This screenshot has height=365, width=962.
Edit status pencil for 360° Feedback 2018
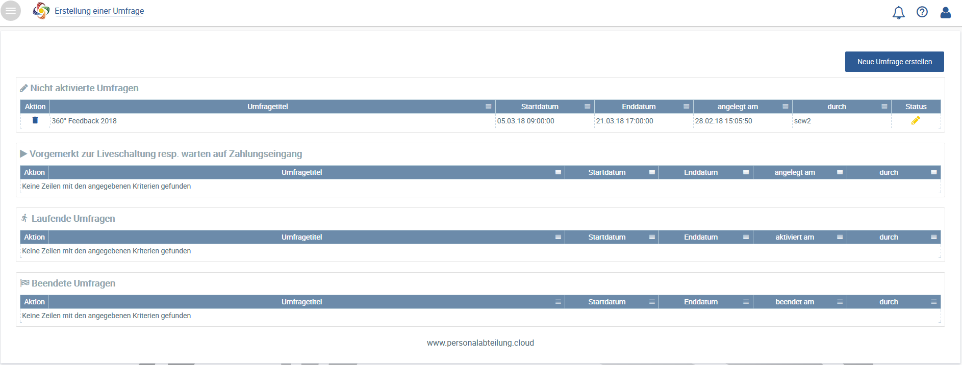916,120
